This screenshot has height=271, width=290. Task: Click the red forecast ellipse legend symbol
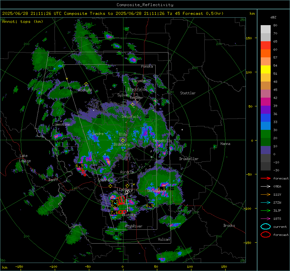click(266, 235)
